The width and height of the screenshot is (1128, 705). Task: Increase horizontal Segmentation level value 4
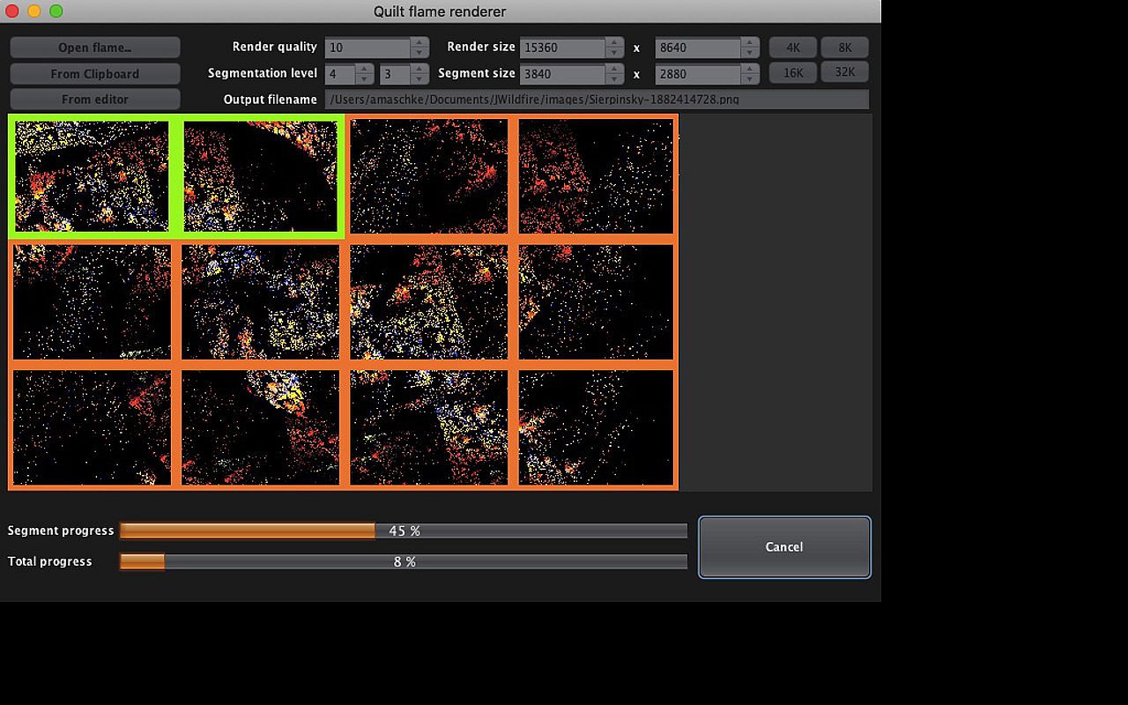364,69
